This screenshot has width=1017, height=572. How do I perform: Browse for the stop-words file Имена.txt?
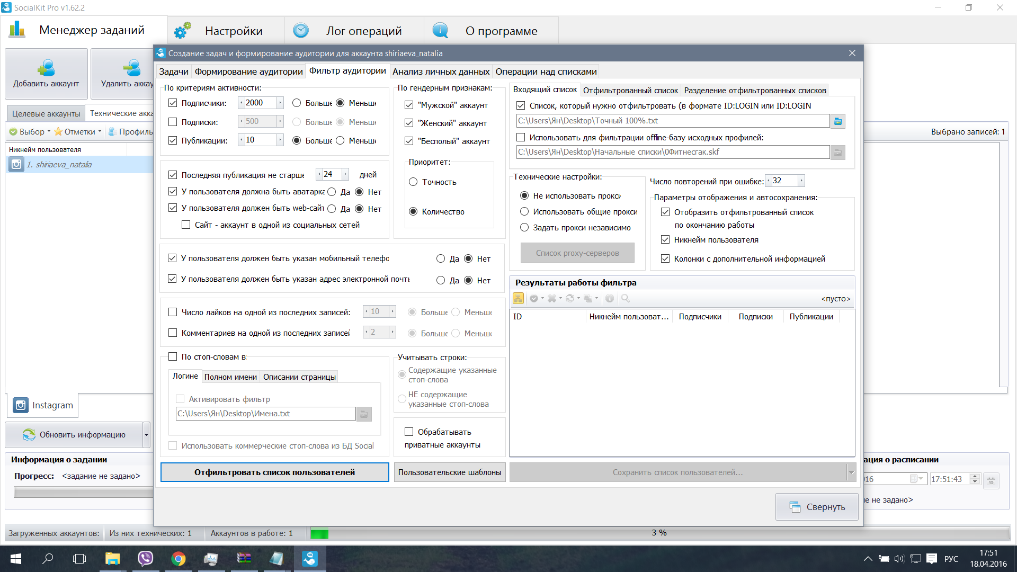coord(364,414)
